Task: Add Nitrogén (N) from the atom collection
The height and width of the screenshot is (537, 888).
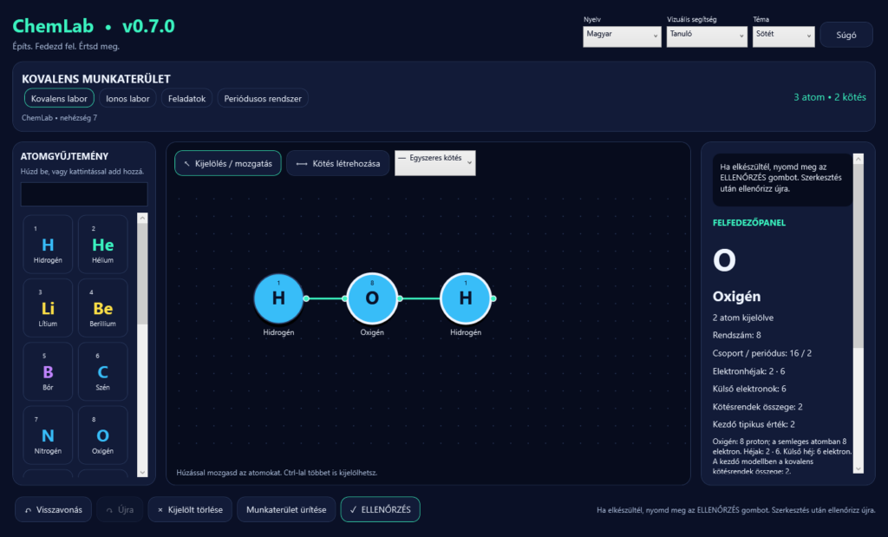Action: 49,435
